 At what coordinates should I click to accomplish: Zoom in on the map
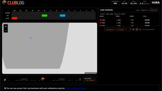(x=6, y=26)
